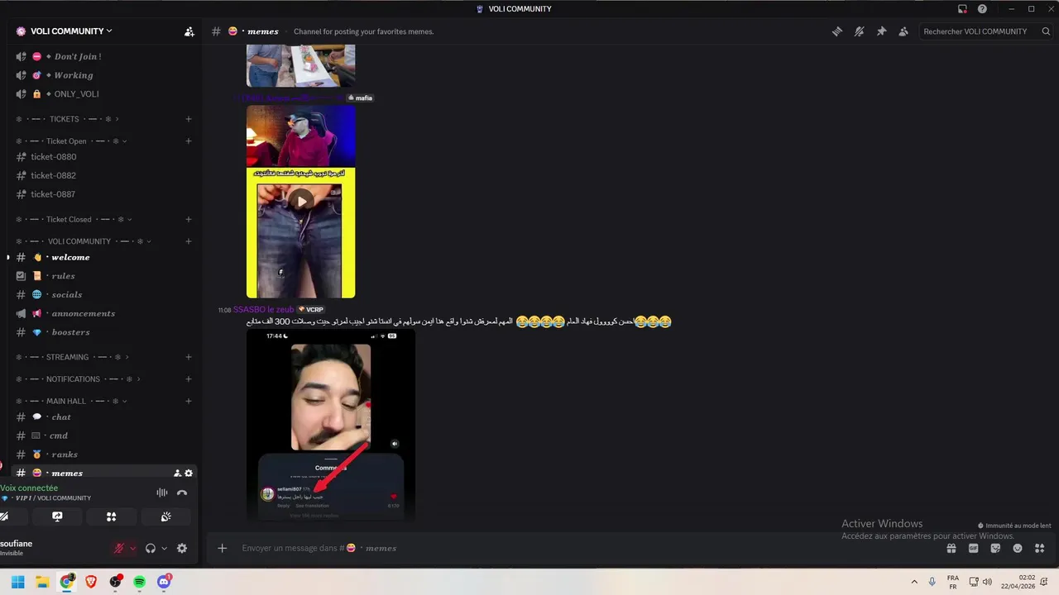This screenshot has height=595, width=1059.
Task: Open the SSASBO le zeub username
Action: (x=264, y=310)
